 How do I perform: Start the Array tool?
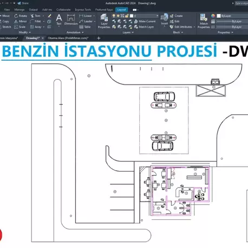point(36,27)
